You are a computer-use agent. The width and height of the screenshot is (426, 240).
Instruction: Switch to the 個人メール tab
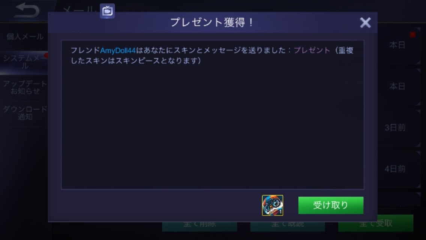click(x=25, y=37)
